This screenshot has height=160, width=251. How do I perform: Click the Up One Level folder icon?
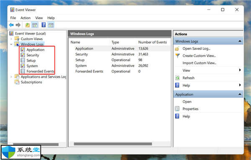pos(27,25)
